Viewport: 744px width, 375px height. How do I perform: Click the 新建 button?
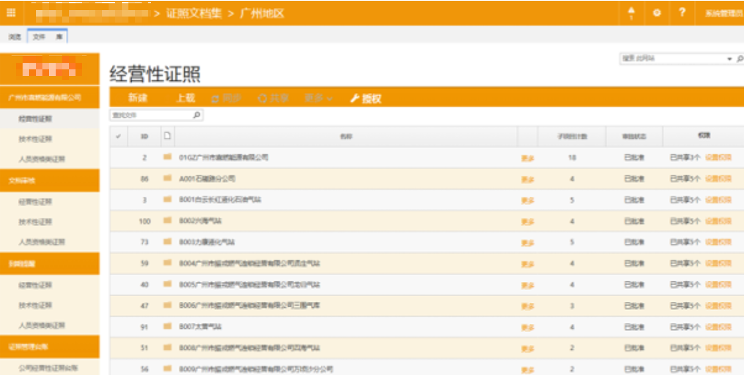[x=138, y=99]
